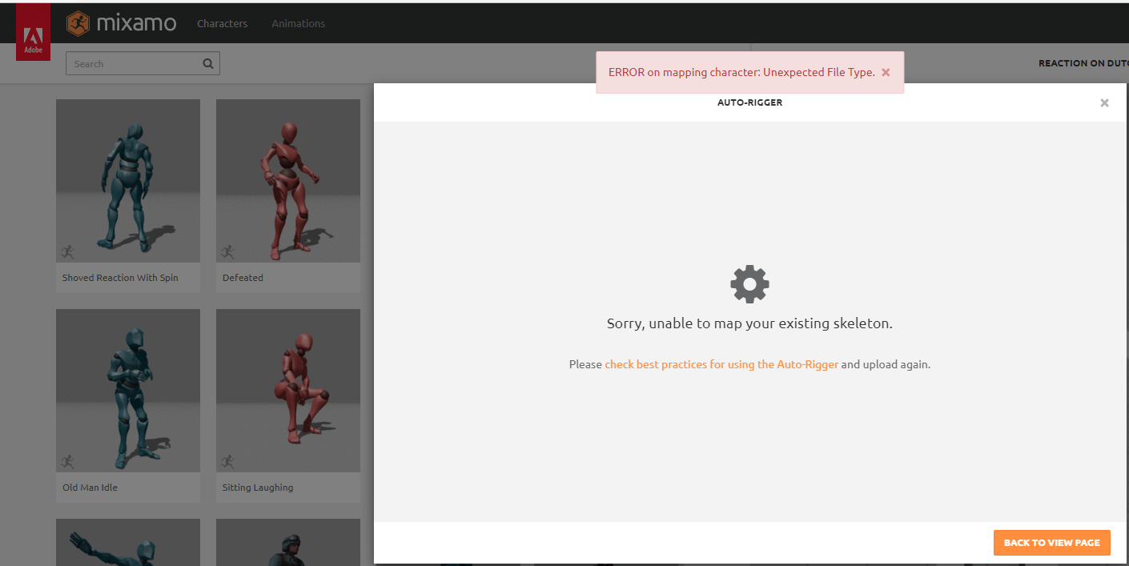
Task: Click the Mixamo hexagon logo icon
Action: click(x=78, y=23)
